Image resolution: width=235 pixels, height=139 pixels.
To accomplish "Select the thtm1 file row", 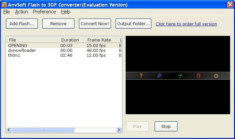I will tap(64, 55).
